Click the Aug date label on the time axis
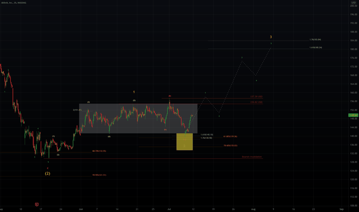Screen dimensions: 359x212 pyautogui.click(x=253, y=209)
